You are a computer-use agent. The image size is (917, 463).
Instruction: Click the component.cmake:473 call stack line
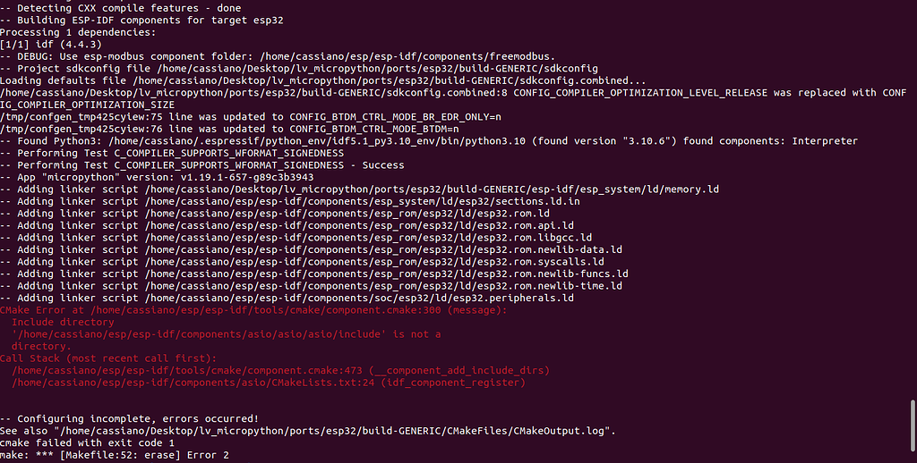coord(280,370)
